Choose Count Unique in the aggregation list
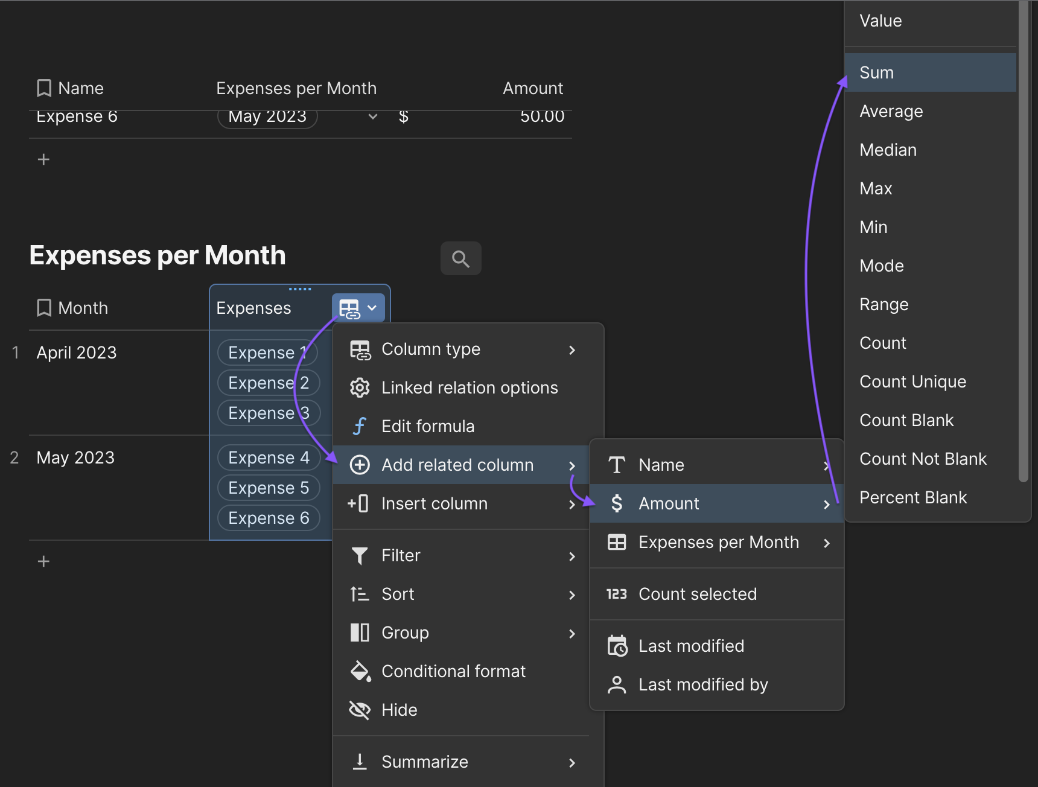 [x=912, y=381]
